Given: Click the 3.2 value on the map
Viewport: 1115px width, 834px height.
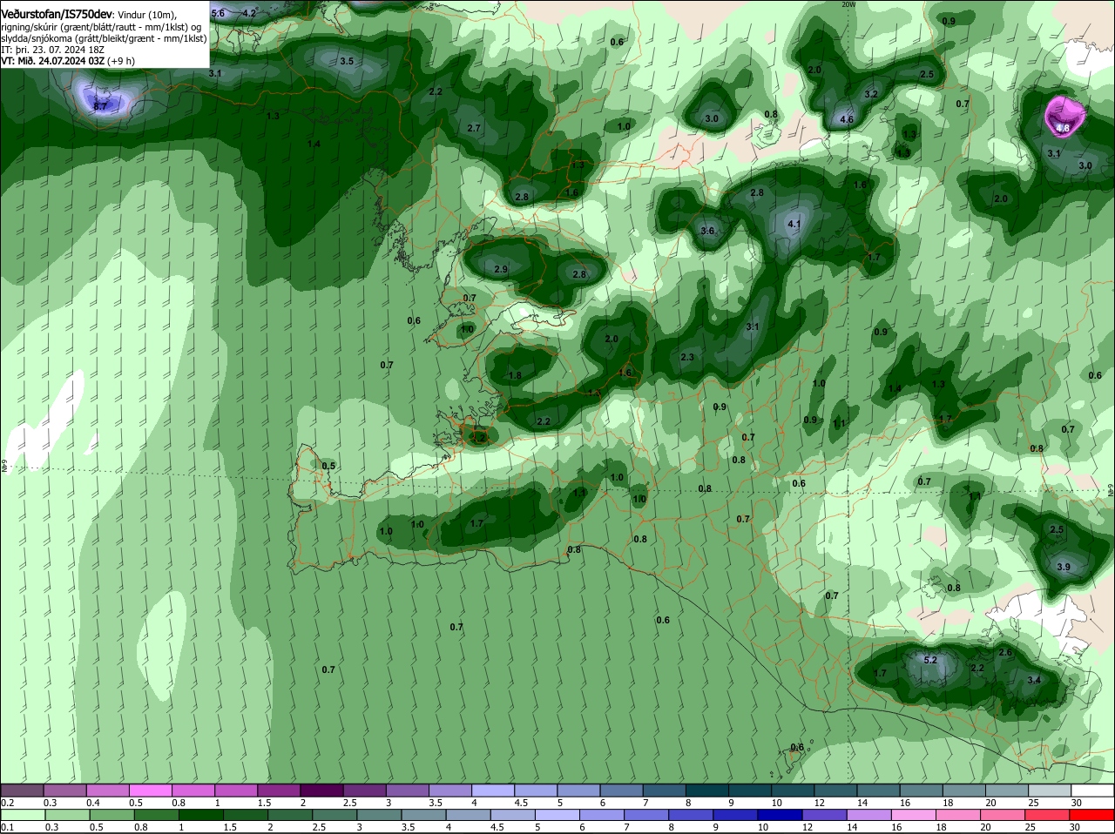Looking at the screenshot, I should 871,94.
